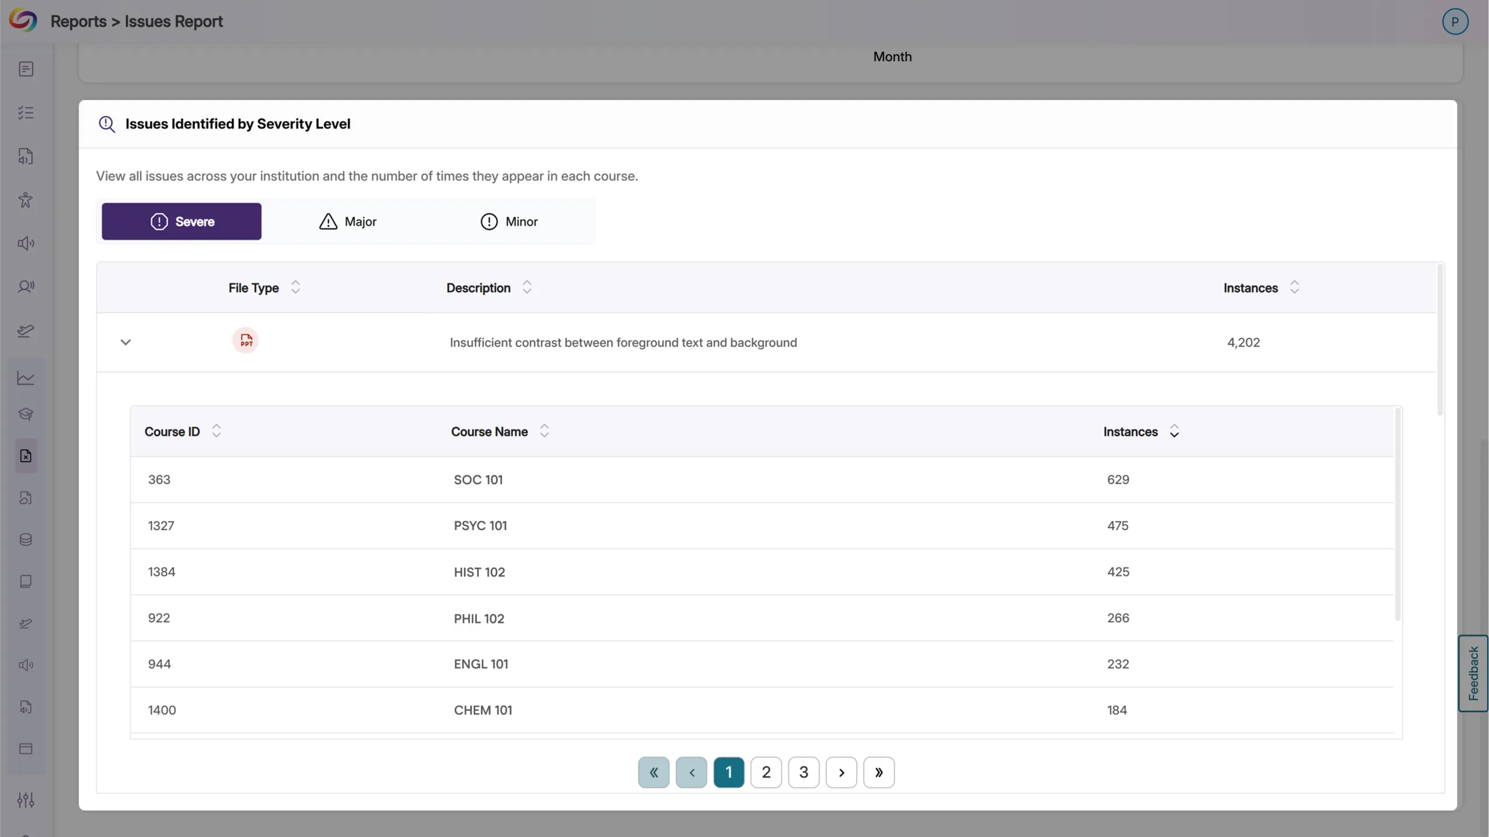Click the nested course table scrollbar
1489x837 pixels.
pos(1398,514)
